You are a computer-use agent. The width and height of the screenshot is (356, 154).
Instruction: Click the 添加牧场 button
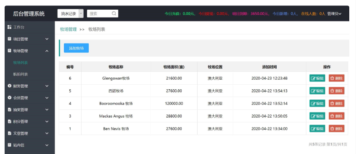point(76,48)
